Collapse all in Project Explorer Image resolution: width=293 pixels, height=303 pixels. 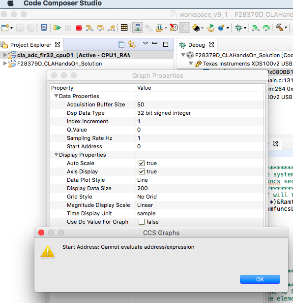pos(121,45)
